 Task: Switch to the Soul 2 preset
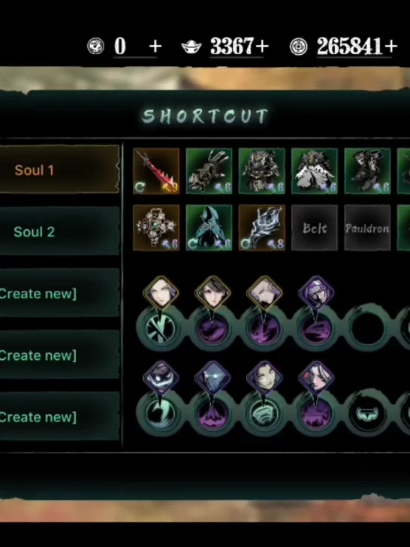[59, 231]
